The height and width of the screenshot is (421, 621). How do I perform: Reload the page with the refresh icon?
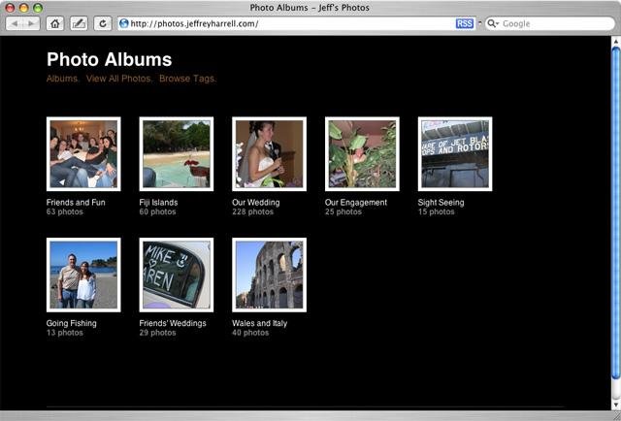(x=103, y=23)
